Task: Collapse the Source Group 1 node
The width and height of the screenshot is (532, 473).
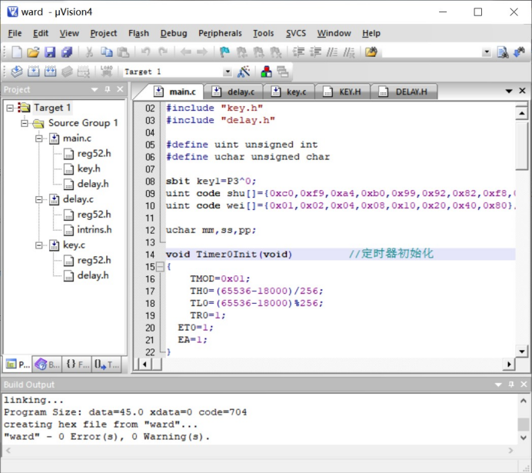Action: (x=25, y=123)
